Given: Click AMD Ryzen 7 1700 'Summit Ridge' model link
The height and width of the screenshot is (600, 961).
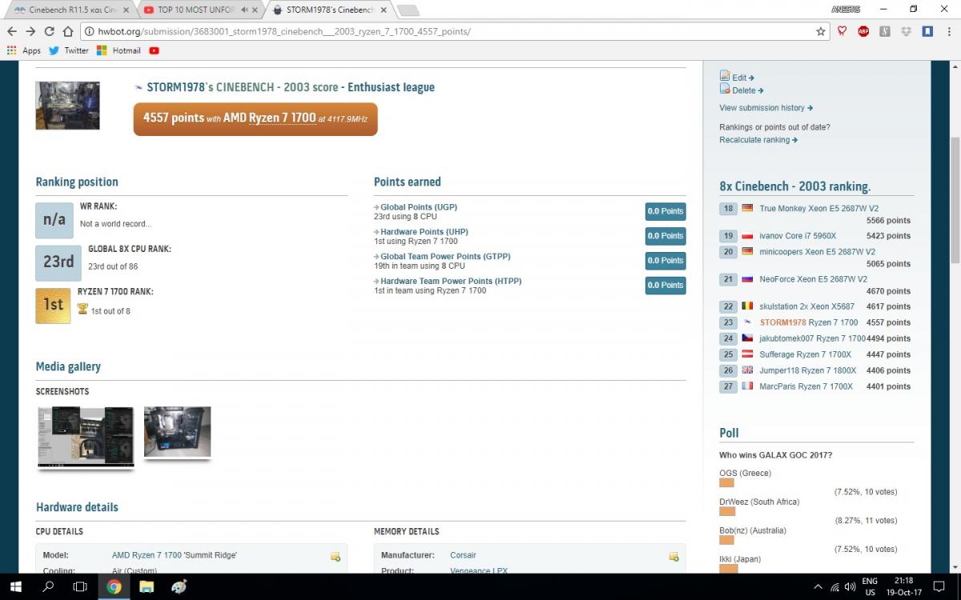Looking at the screenshot, I should 175,555.
